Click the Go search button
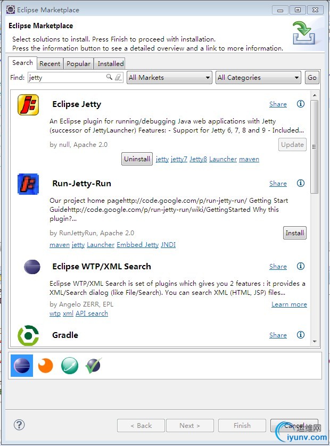Screen dimensions: 330x446 (312, 77)
